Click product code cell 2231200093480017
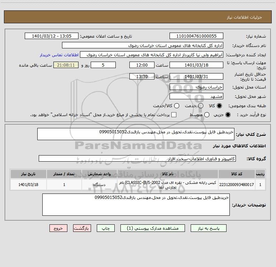Image resolution: width=276 pixels, height=267 pixels. [237, 185]
